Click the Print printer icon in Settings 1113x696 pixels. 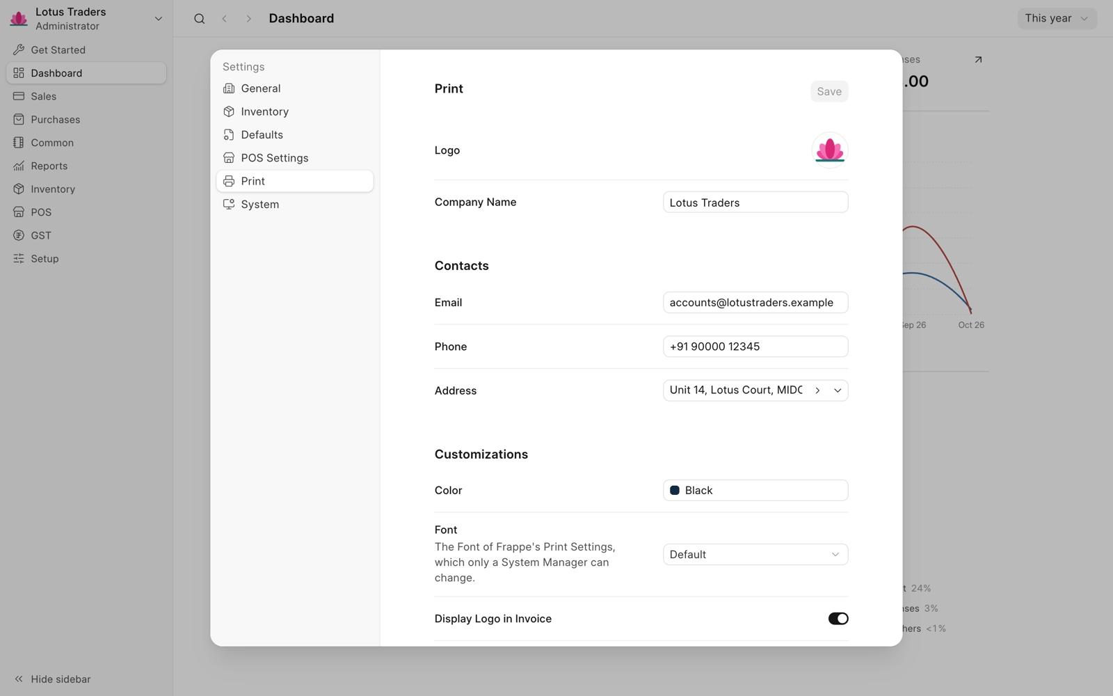pyautogui.click(x=229, y=181)
